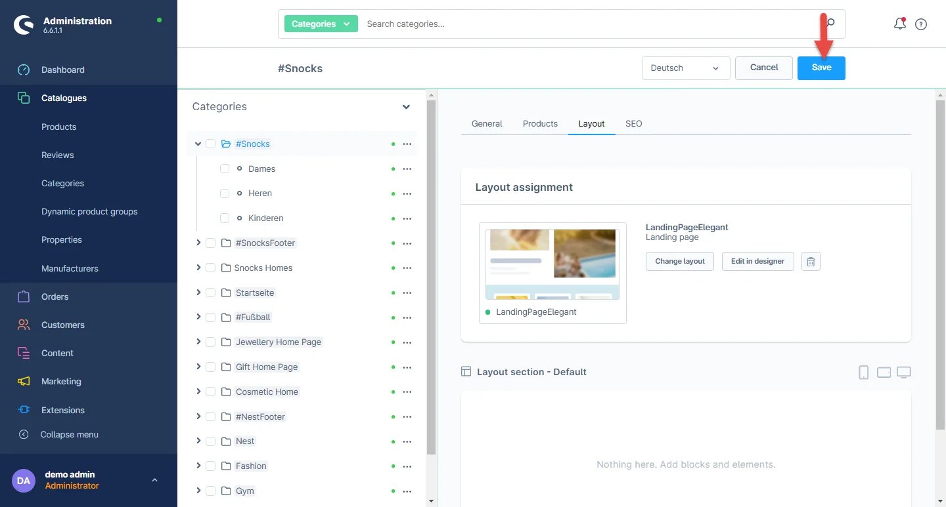
Task: Tick the checkbox next to Fashion
Action: pyautogui.click(x=210, y=466)
